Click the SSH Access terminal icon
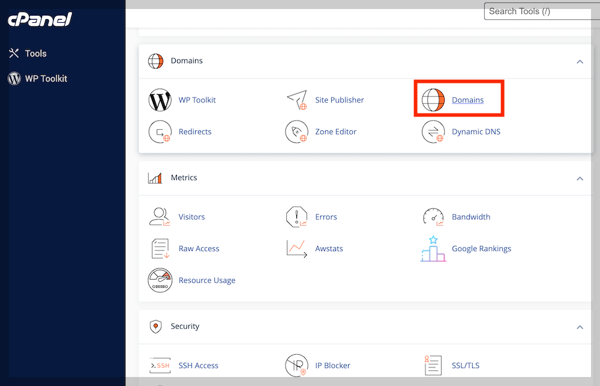The height and width of the screenshot is (386, 600). 160,366
